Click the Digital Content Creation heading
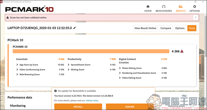 pos(127,61)
